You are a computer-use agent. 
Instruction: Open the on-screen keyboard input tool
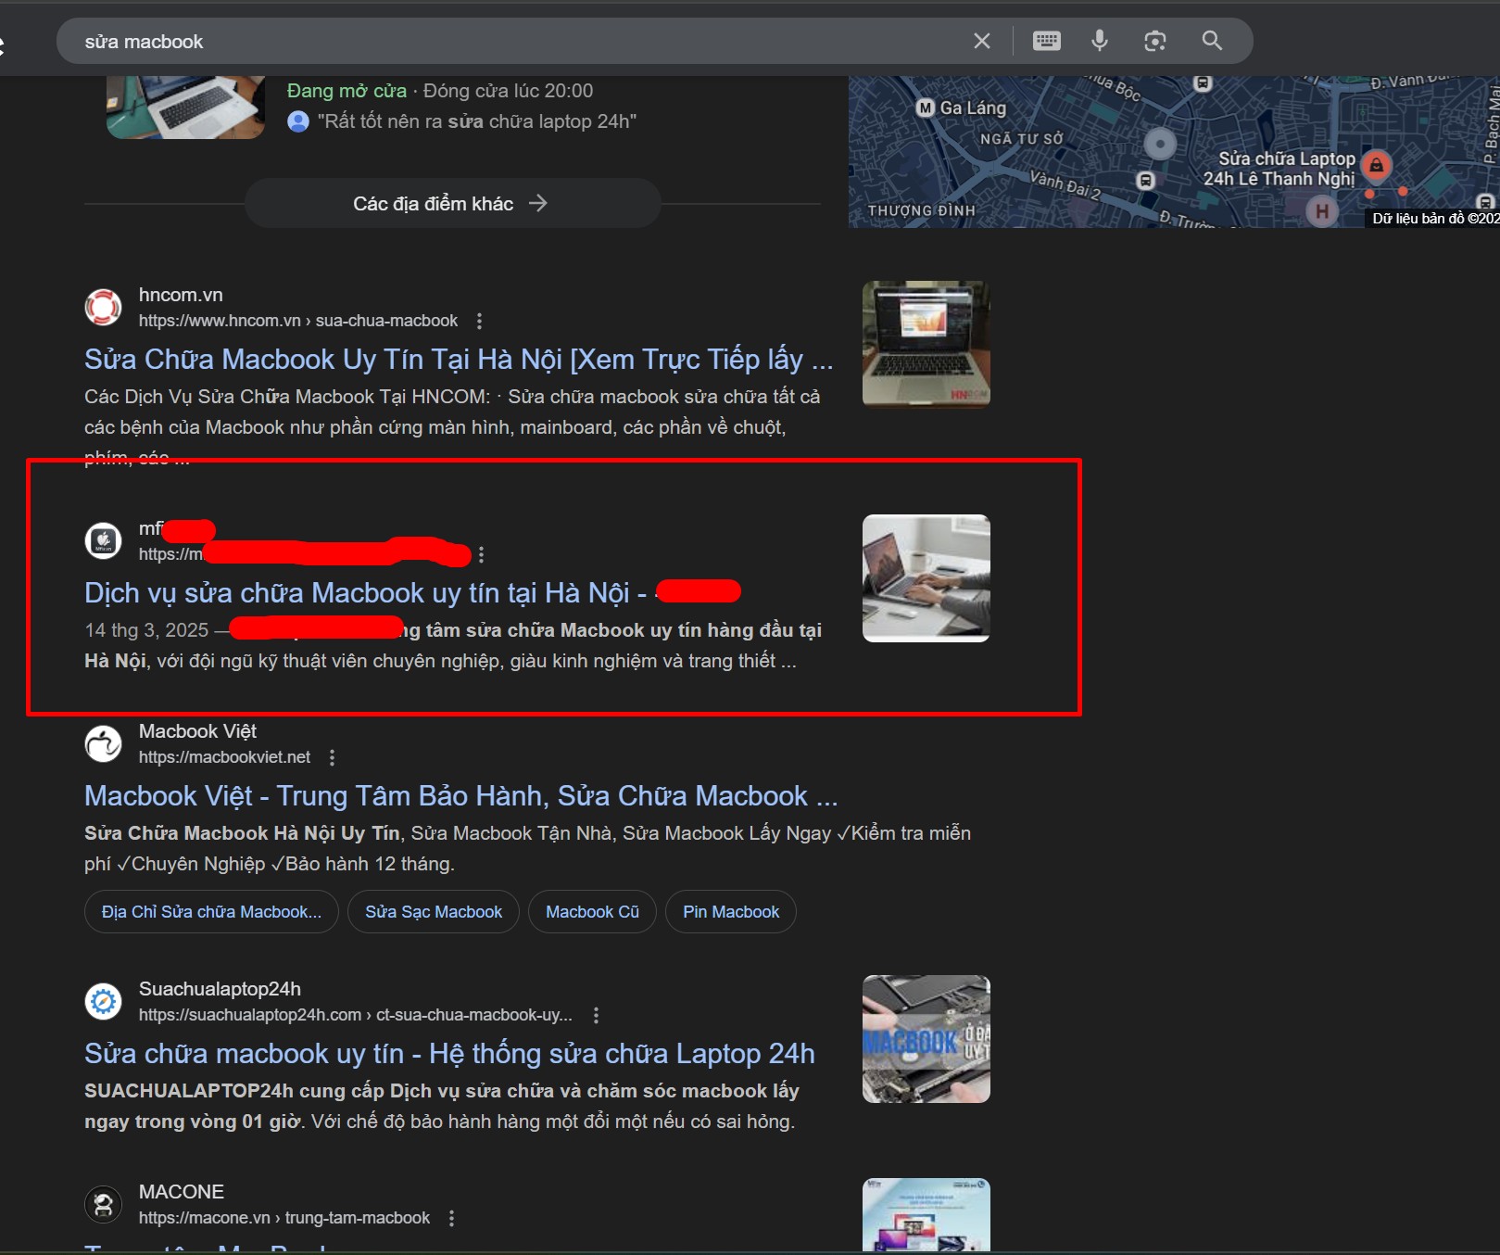click(1046, 41)
